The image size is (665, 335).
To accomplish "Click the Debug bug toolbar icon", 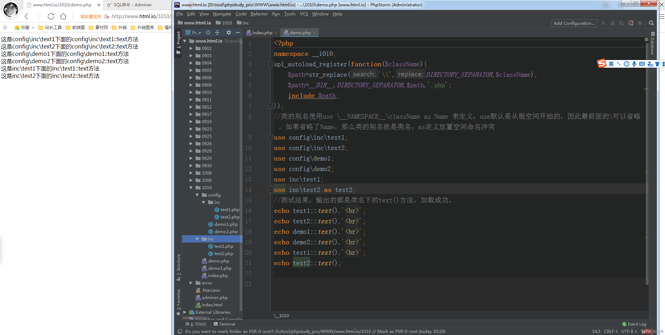I will [613, 23].
